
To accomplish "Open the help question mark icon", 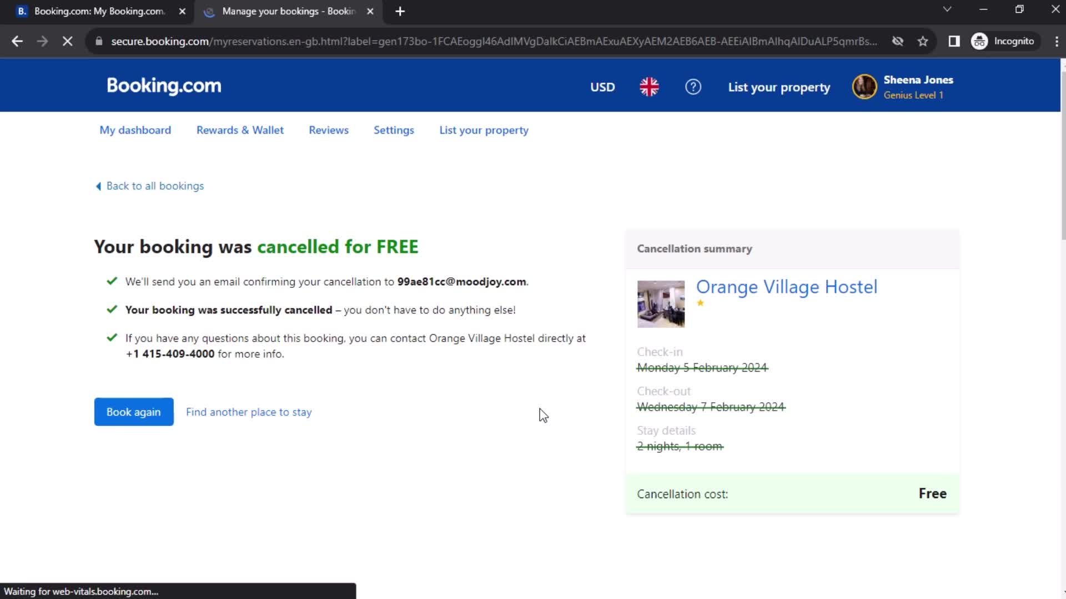I will (693, 87).
